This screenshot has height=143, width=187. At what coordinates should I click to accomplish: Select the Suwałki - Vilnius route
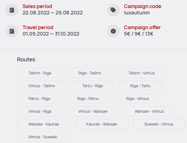[x=159, y=124]
